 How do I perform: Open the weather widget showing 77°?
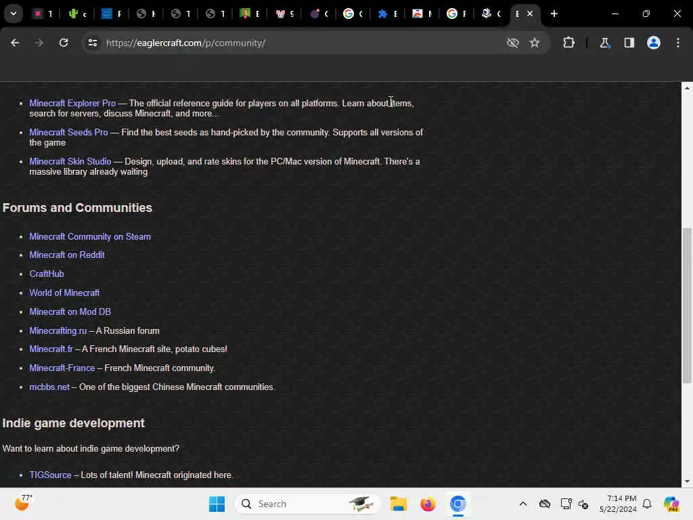click(x=24, y=503)
